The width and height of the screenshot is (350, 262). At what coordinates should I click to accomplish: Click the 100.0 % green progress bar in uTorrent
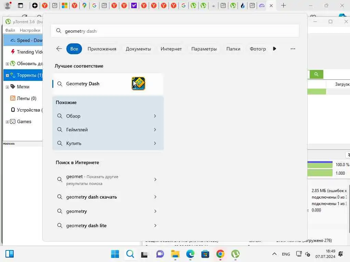pos(320,164)
